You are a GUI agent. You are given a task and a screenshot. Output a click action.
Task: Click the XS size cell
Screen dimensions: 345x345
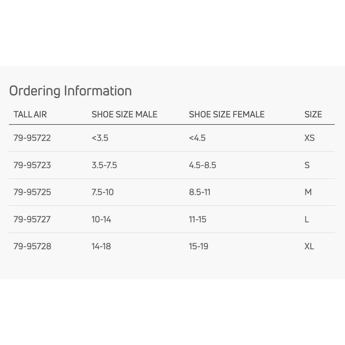click(309, 138)
